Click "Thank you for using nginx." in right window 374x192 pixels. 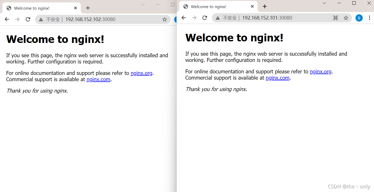[x=216, y=89]
